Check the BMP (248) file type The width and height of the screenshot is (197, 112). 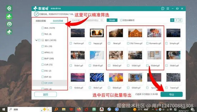coord(42,59)
